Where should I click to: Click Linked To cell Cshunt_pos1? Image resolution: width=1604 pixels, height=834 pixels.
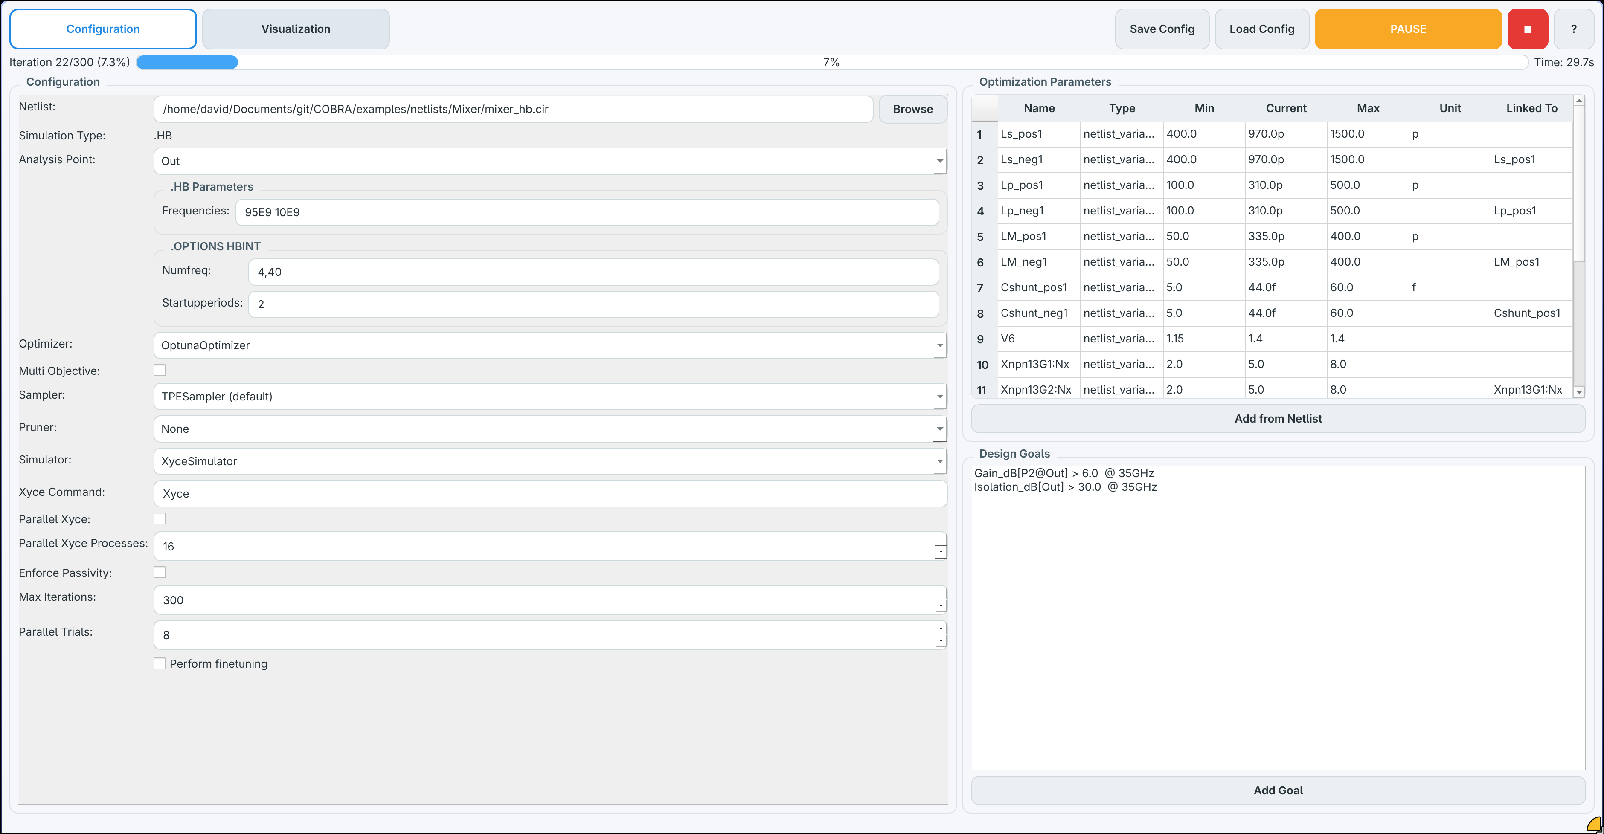pyautogui.click(x=1531, y=313)
